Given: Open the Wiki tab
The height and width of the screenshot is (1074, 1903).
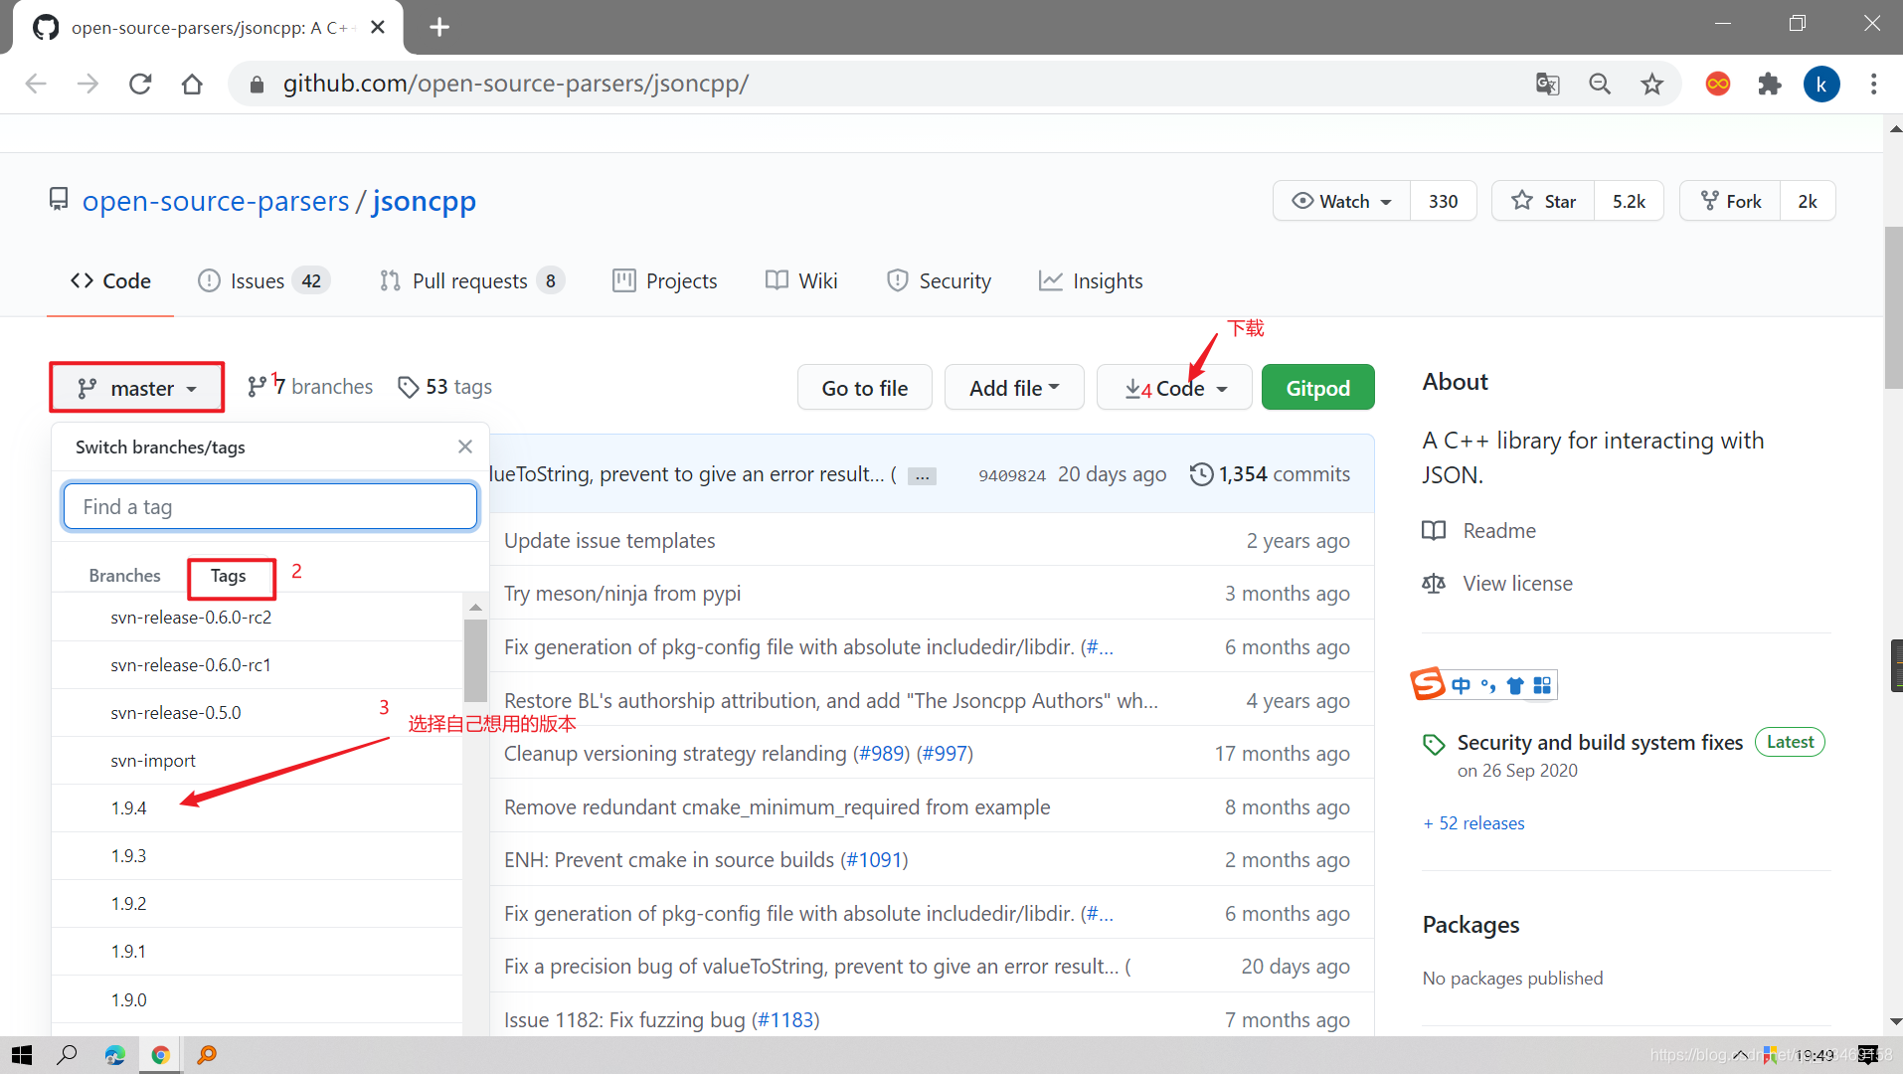Looking at the screenshot, I should [x=801, y=281].
